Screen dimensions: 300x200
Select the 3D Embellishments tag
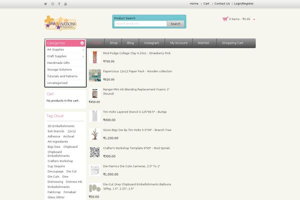61,126
